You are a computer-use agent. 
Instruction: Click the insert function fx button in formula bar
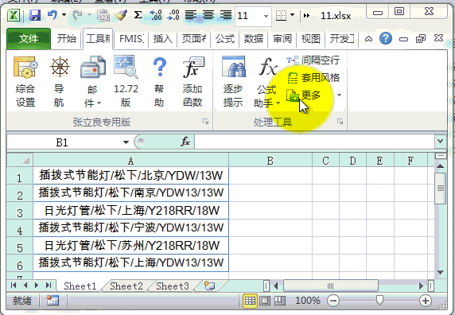[185, 142]
